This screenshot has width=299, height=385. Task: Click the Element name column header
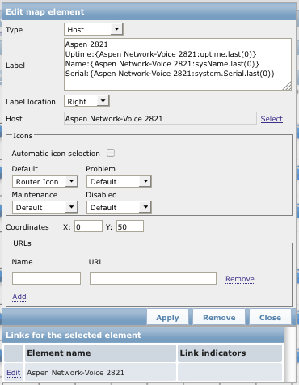(x=100, y=353)
